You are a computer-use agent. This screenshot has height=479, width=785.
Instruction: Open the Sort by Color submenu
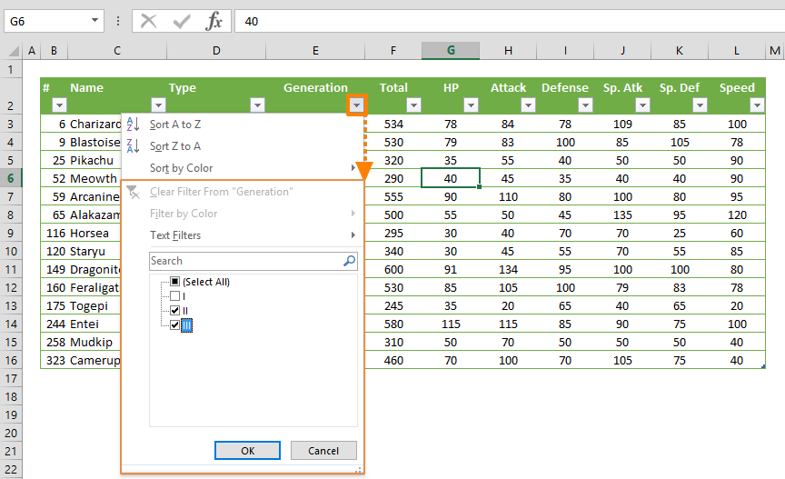tap(243, 168)
